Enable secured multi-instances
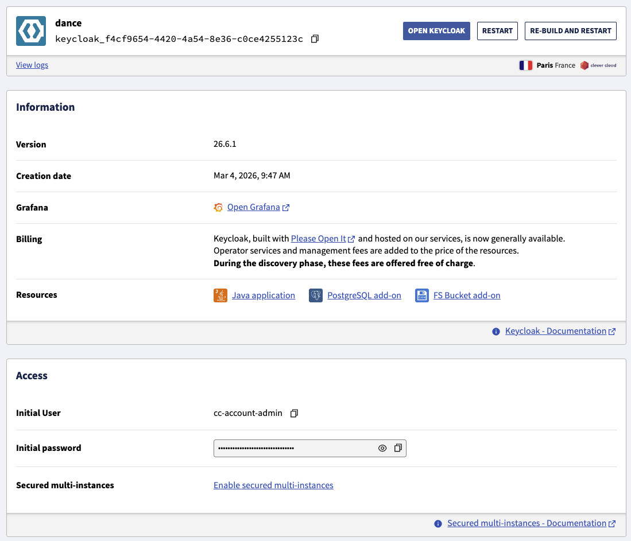Screen dimensions: 631x541 [273, 485]
